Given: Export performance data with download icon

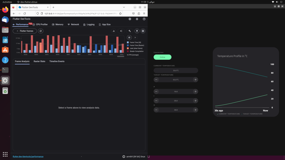Looking at the screenshot, I should click(137, 31).
